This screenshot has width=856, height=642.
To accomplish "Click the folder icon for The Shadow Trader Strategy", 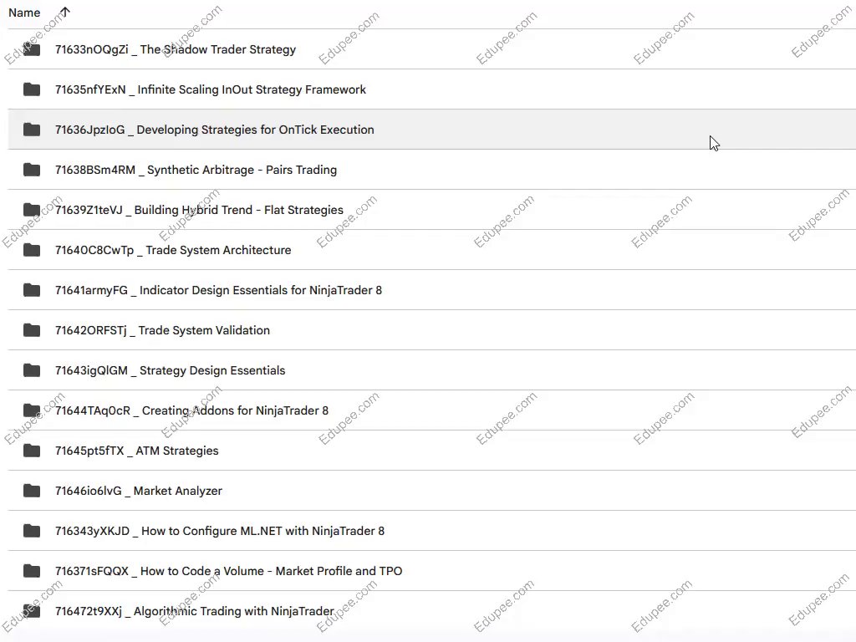I will click(32, 49).
